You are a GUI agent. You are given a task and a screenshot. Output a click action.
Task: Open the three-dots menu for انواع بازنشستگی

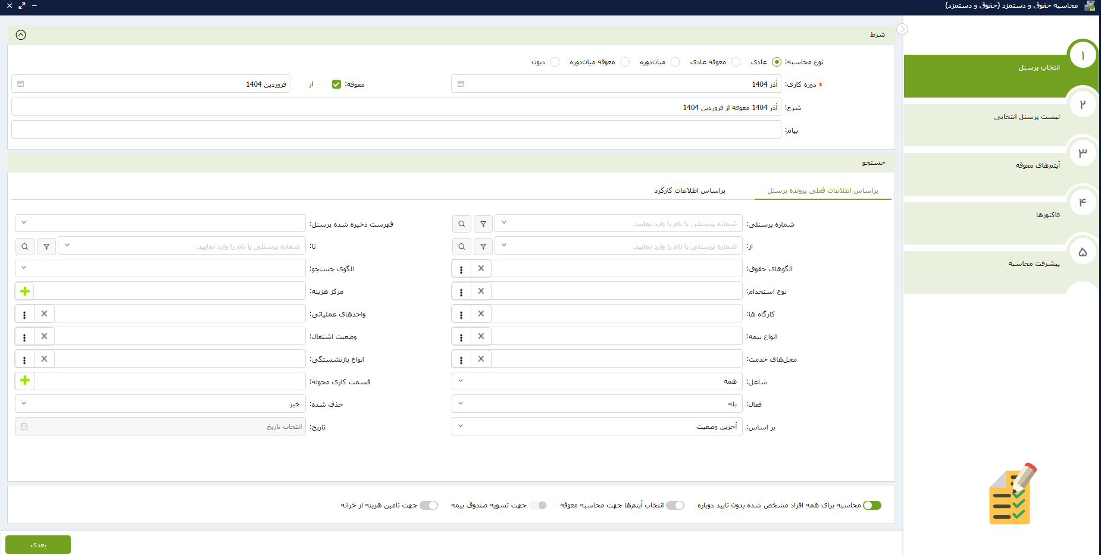click(x=24, y=359)
